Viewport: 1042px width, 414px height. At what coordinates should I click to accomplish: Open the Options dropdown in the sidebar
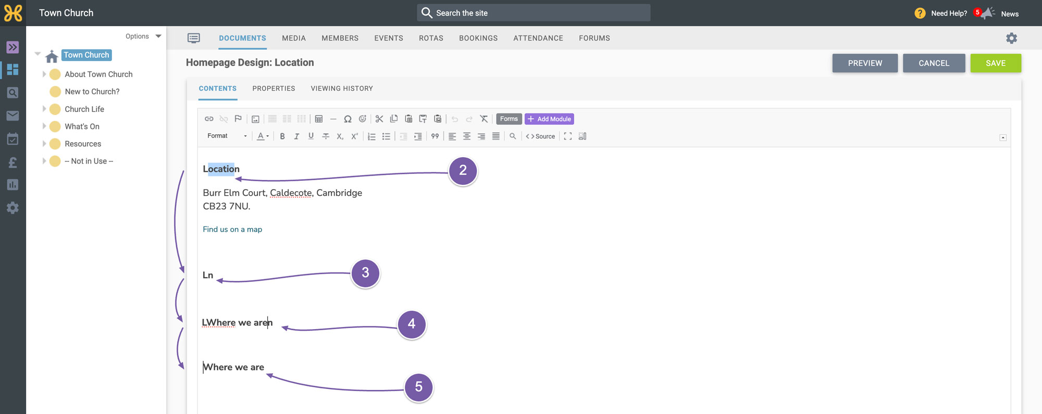(143, 36)
